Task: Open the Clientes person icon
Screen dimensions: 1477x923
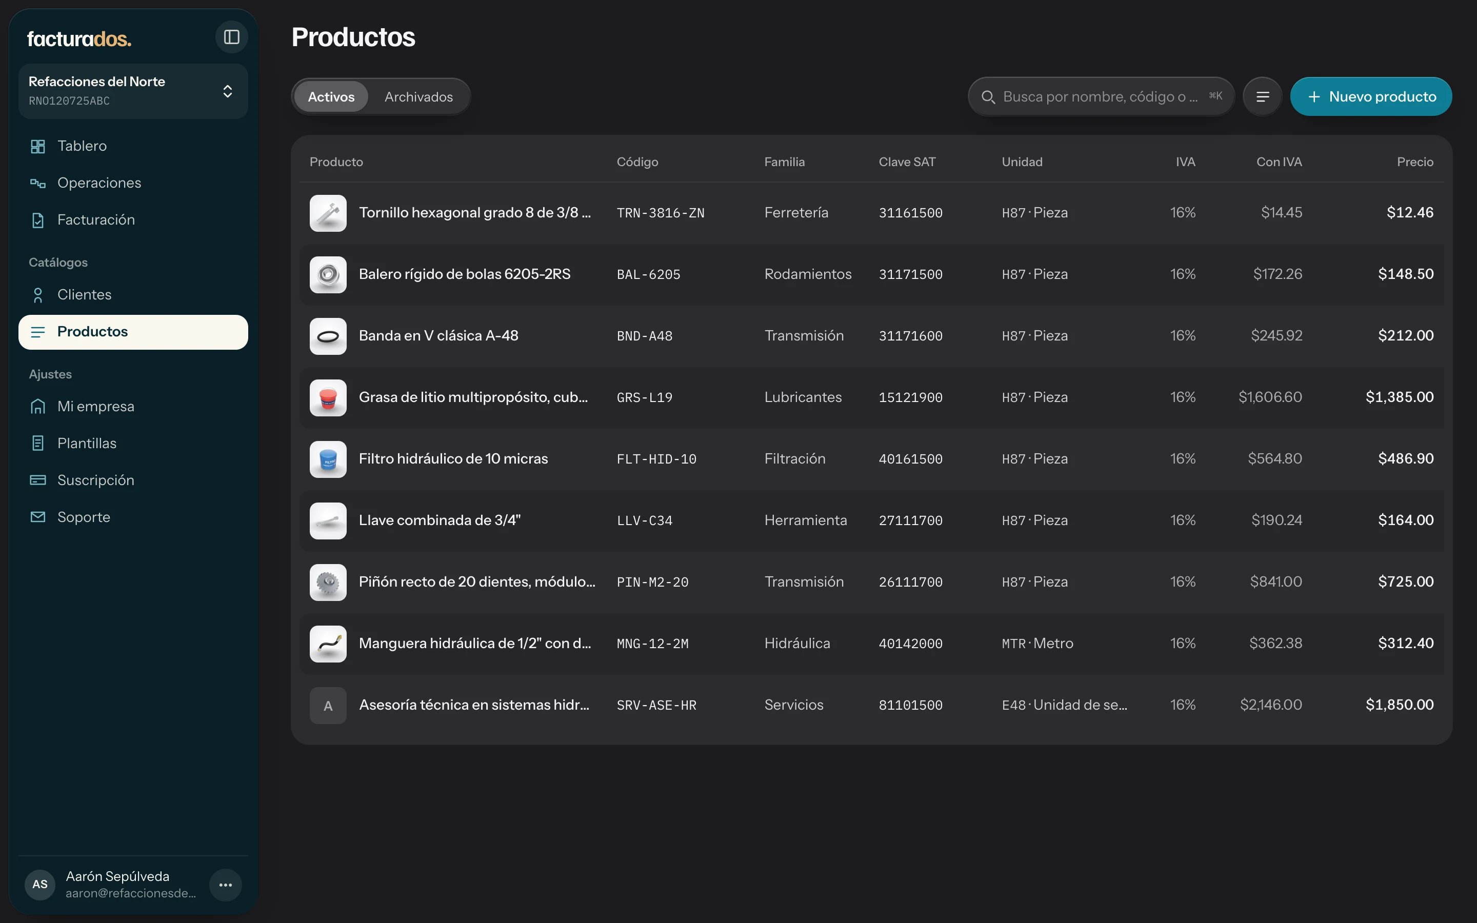Action: (x=38, y=295)
